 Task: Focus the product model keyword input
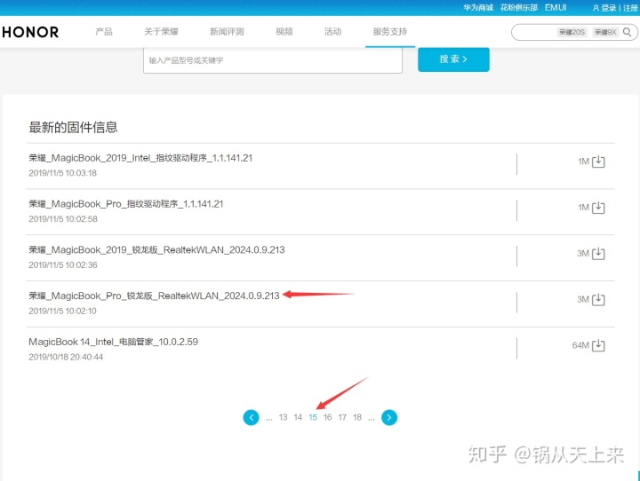(273, 60)
